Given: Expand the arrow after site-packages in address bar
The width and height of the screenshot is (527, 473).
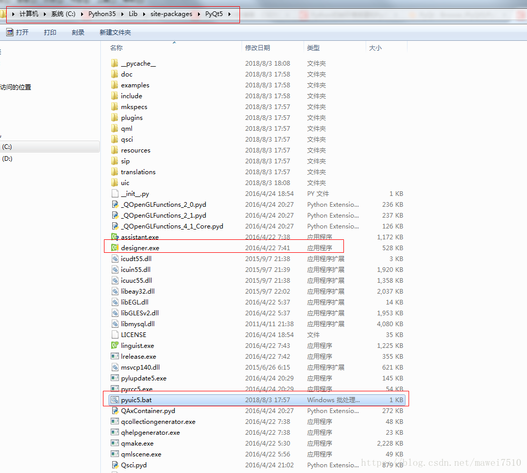Looking at the screenshot, I should (199, 14).
